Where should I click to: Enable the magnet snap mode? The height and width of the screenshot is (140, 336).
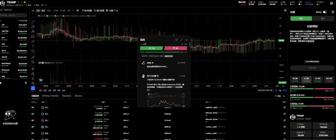(33, 69)
